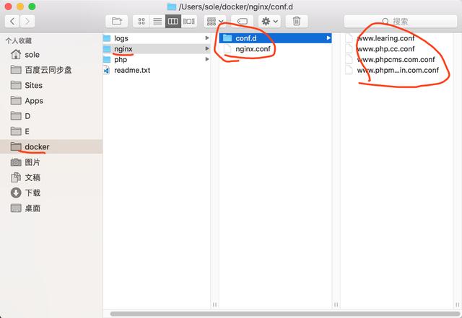
Task: Click the conf.d row disclosure arrow
Action: pos(328,38)
